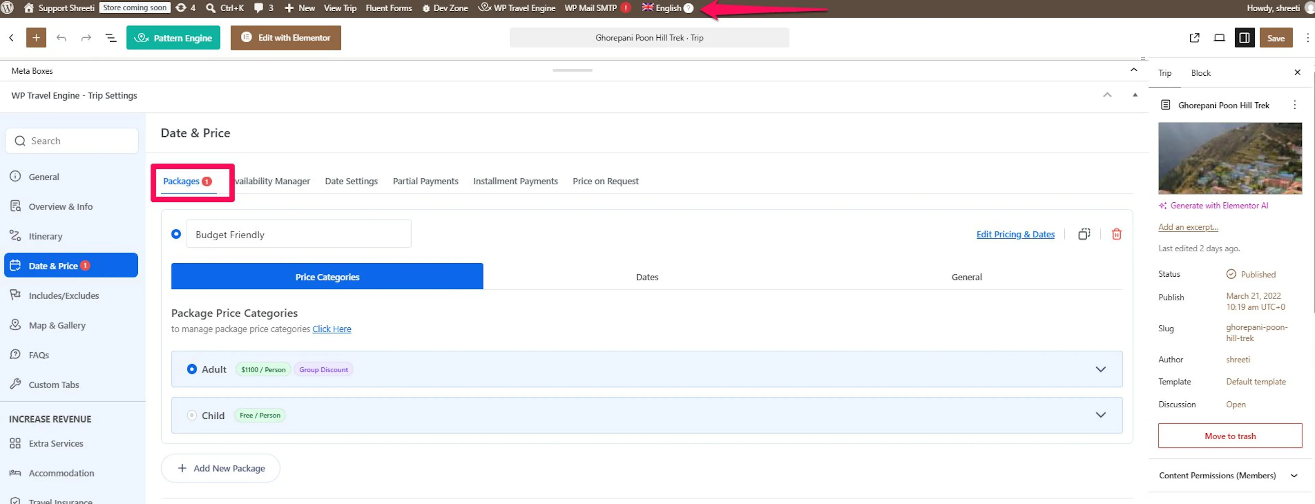The image size is (1315, 504).
Task: Open comments in admin bar
Action: 263,8
